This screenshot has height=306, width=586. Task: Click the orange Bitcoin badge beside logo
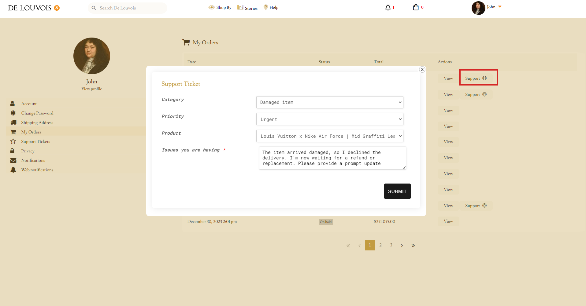pyautogui.click(x=57, y=8)
